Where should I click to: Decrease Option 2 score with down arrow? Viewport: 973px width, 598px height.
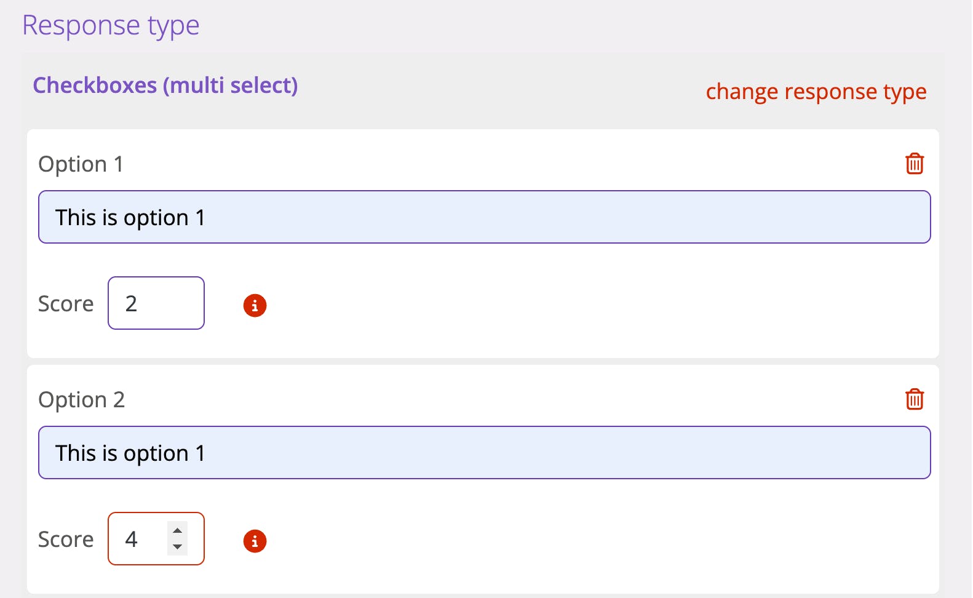click(x=177, y=546)
